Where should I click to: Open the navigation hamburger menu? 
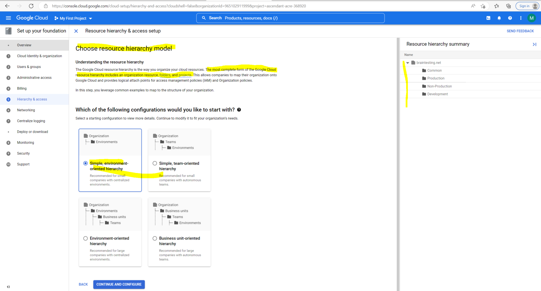point(8,18)
